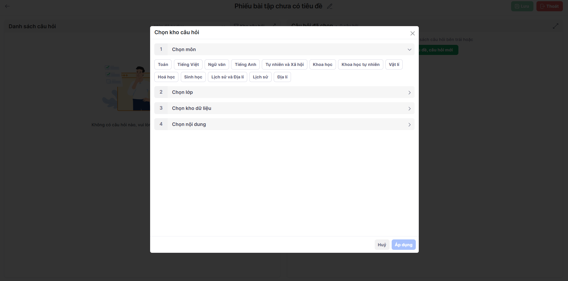Viewport: 568px width, 281px height.
Task: Click the back arrow icon
Action: [x=7, y=6]
